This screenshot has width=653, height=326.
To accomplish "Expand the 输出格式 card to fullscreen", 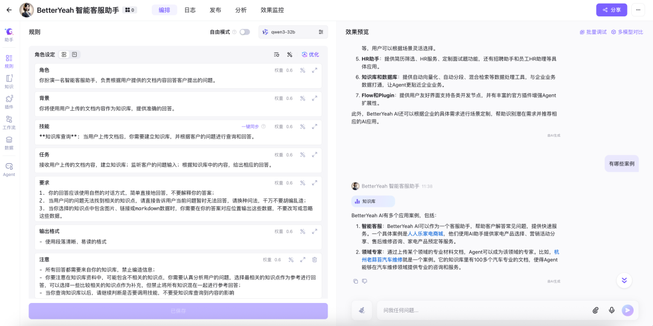I will [x=314, y=232].
